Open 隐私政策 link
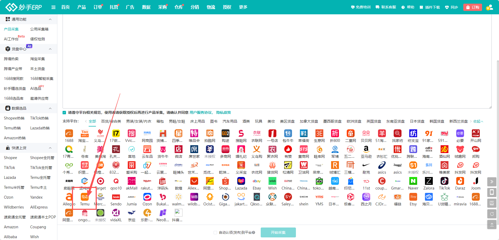The height and width of the screenshot is (240, 499). [223, 112]
